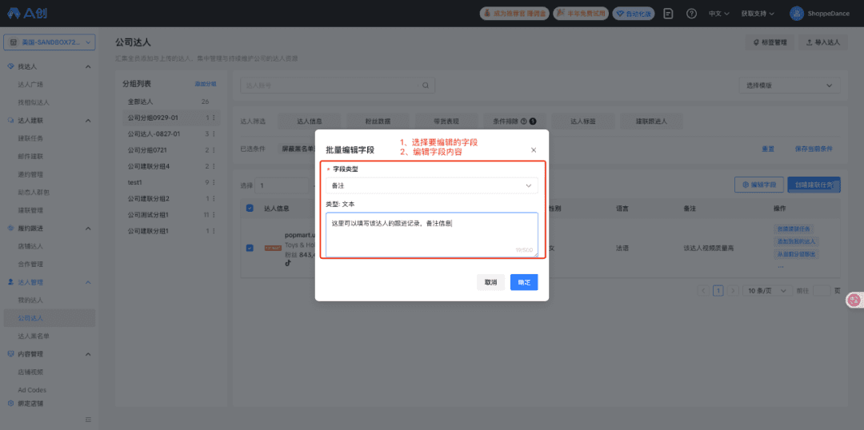
Task: Click the 确定 button in the dialog
Action: [x=523, y=282]
